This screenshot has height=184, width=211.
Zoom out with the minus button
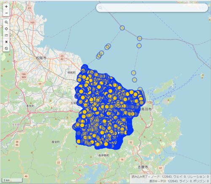pyautogui.click(x=6, y=13)
